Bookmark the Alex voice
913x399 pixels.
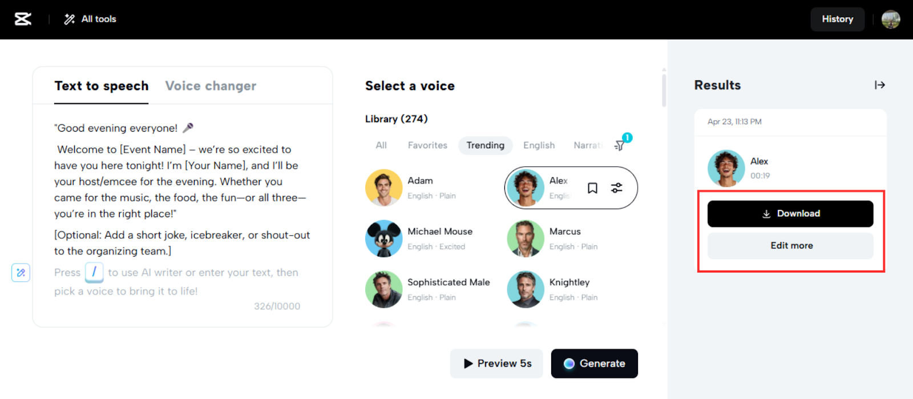point(592,188)
